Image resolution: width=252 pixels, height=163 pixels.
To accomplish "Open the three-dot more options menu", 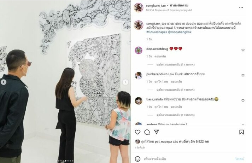I will click(241, 7).
